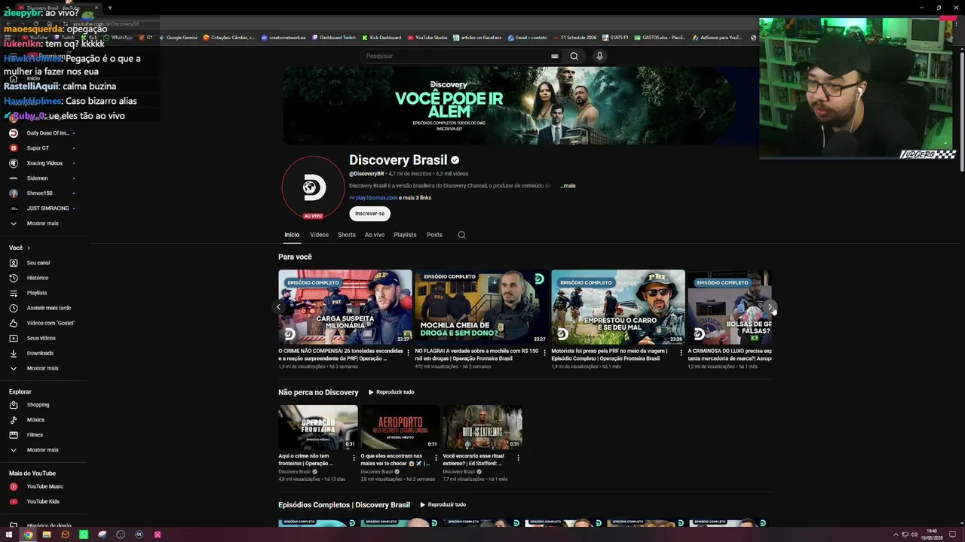Switch to the Shorts tab
Image resolution: width=965 pixels, height=542 pixels.
347,235
